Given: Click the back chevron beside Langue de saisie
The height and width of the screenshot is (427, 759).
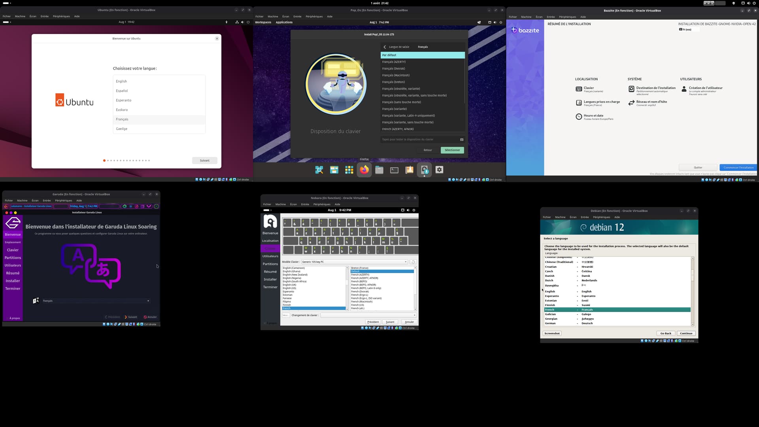Looking at the screenshot, I should [x=385, y=47].
